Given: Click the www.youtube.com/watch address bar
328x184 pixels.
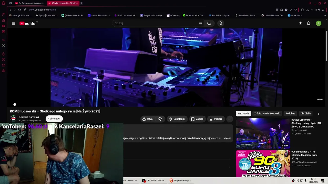Looking at the screenshot, I should pyautogui.click(x=42, y=10).
